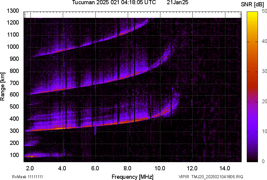Viewport: 267px width, 180px height.
Task: Click the colorbar tick label 0
Action: pos(263,161)
